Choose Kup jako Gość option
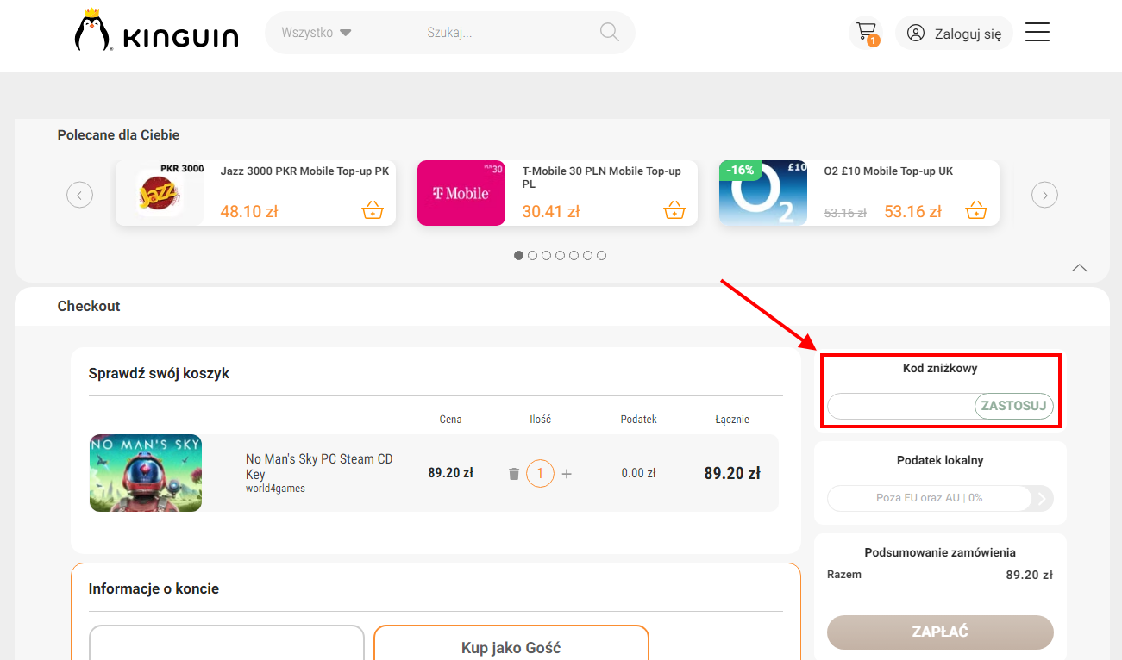The height and width of the screenshot is (660, 1122). click(511, 643)
